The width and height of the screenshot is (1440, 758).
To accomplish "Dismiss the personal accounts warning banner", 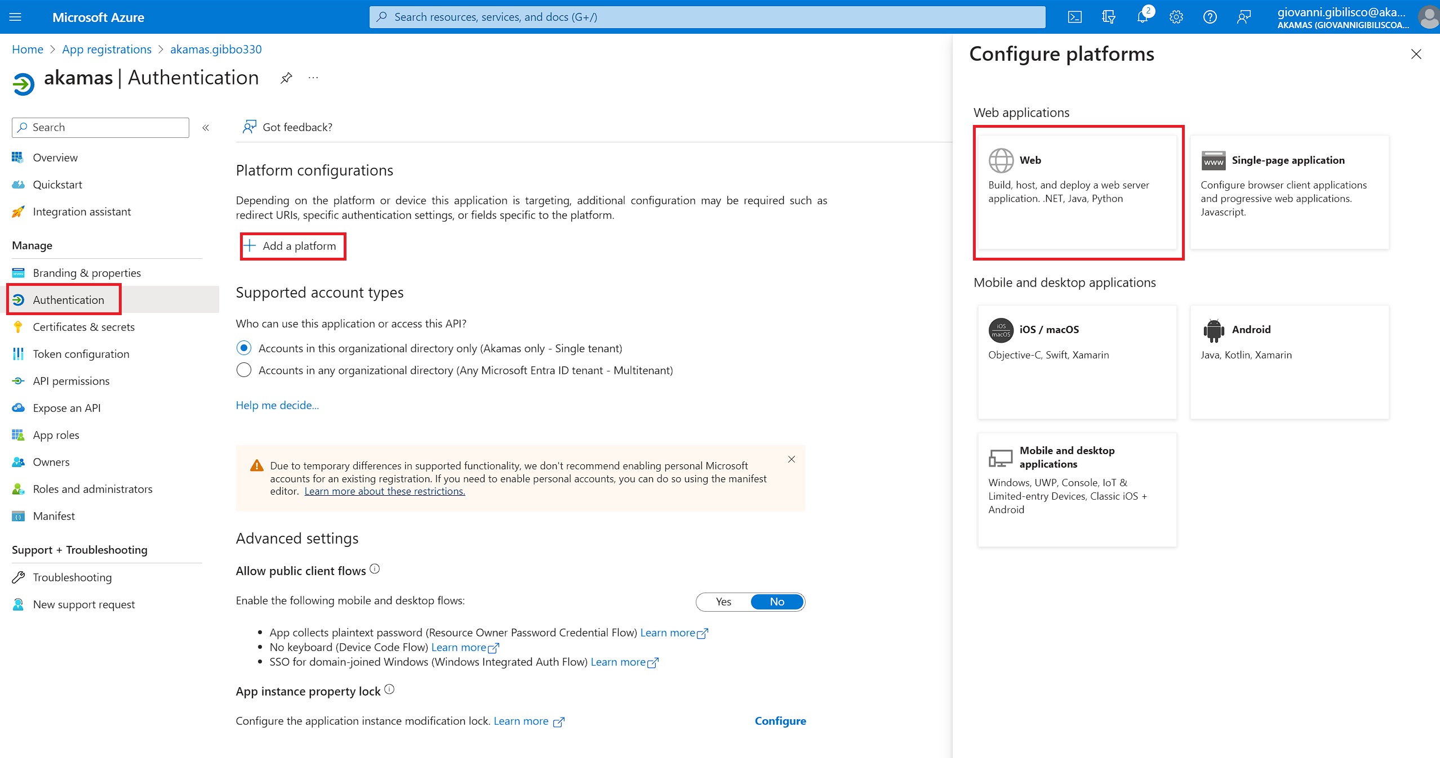I will pos(791,459).
